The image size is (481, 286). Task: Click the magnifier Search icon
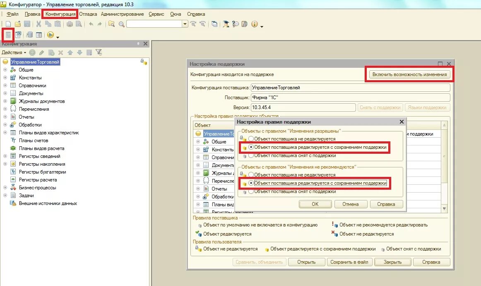coord(121,24)
